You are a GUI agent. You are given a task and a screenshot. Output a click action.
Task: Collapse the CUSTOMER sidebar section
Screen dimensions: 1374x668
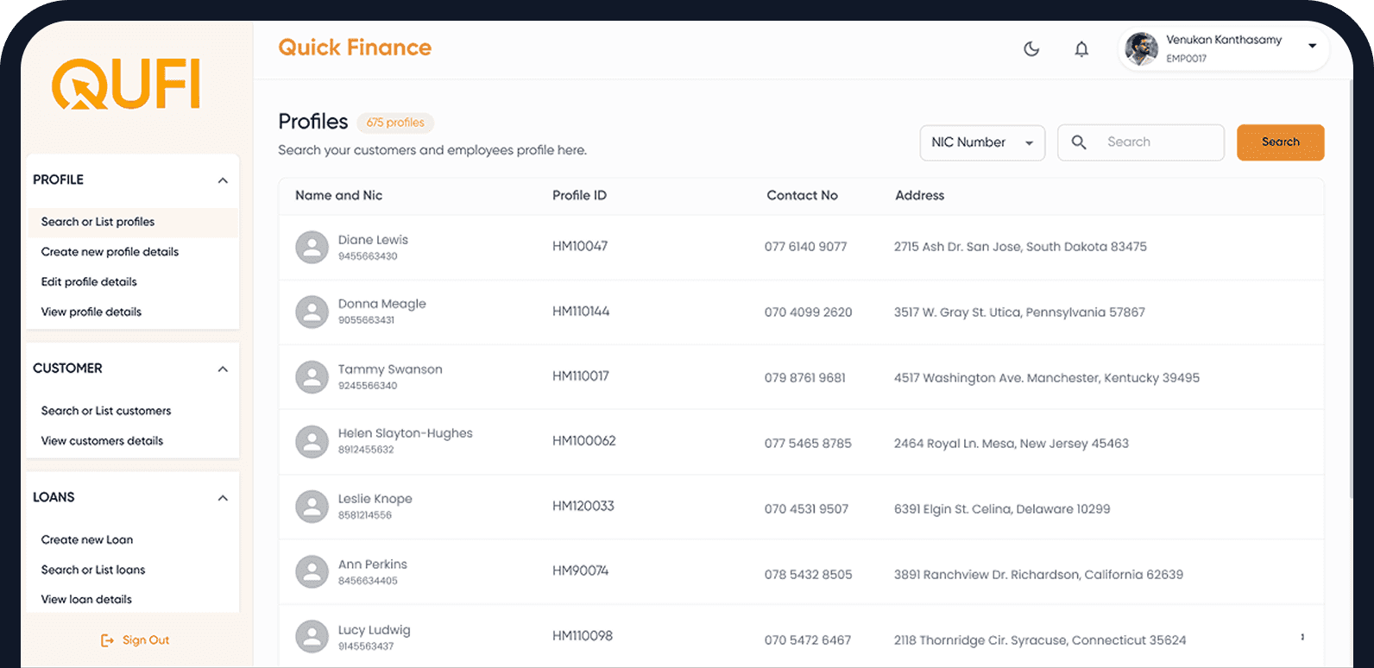coord(223,369)
